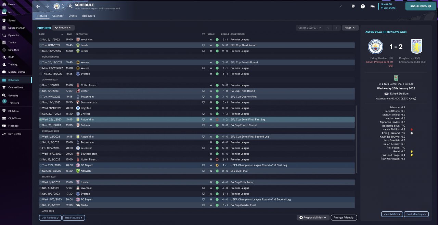Image resolution: width=438 pixels, height=225 pixels.
Task: Click the TV icon in the Exeter row
Action: click(x=204, y=91)
